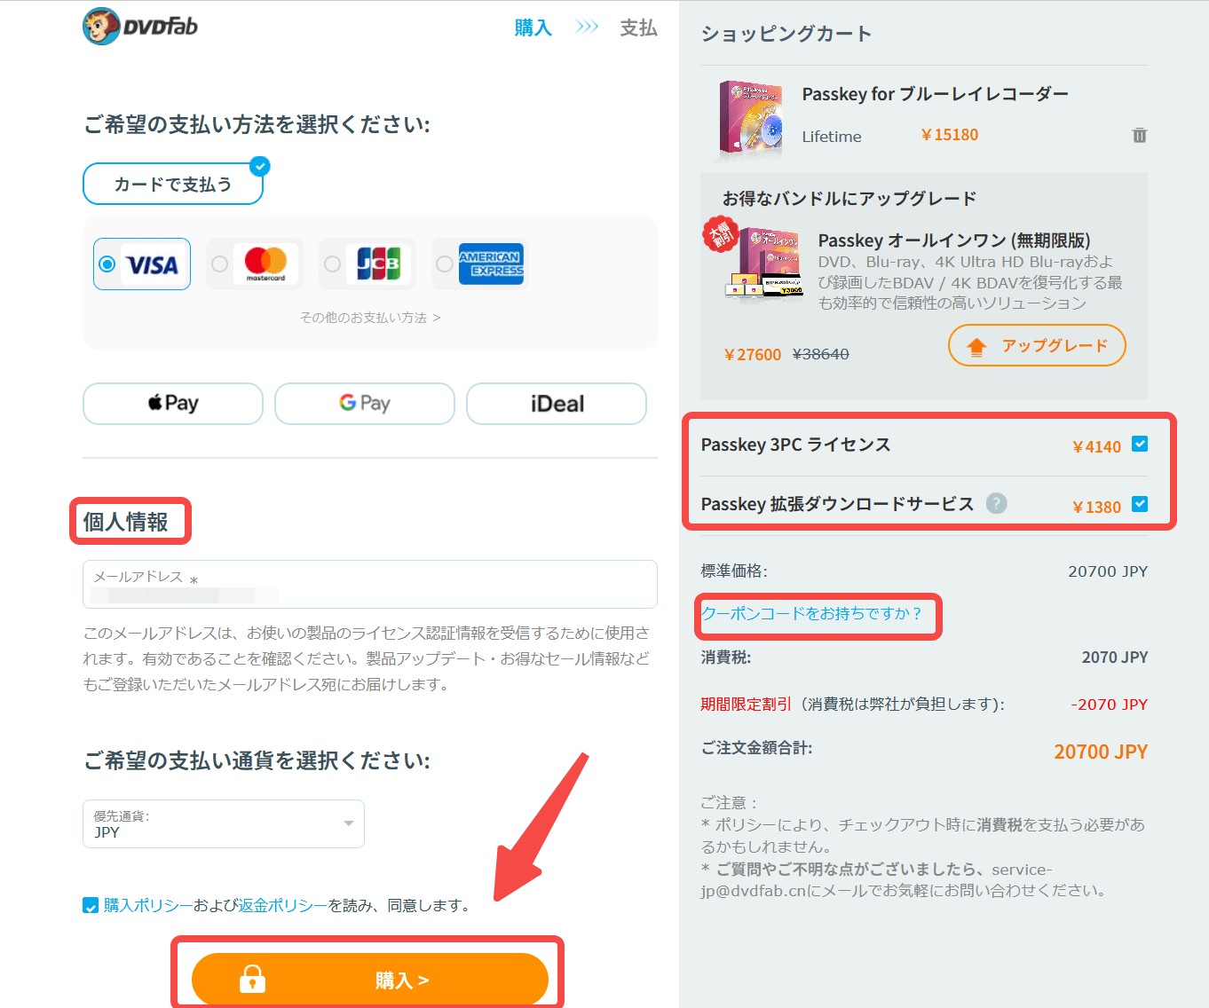Remove Passkey item with trash icon
Viewport: 1209px width, 1008px height.
[x=1139, y=135]
